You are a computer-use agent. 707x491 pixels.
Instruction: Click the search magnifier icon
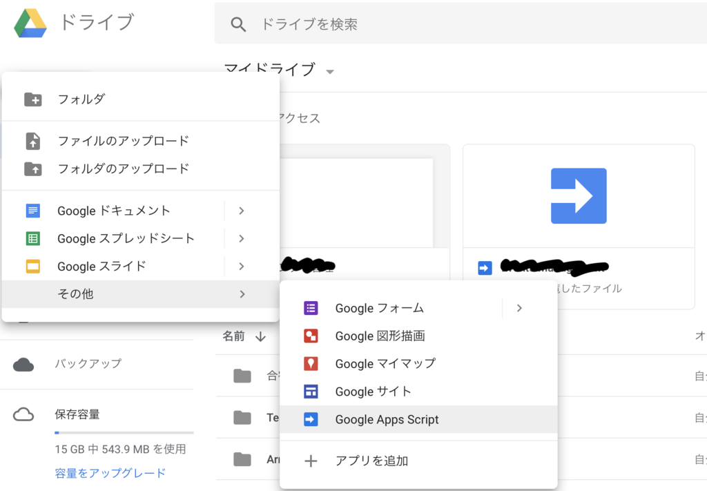[238, 24]
